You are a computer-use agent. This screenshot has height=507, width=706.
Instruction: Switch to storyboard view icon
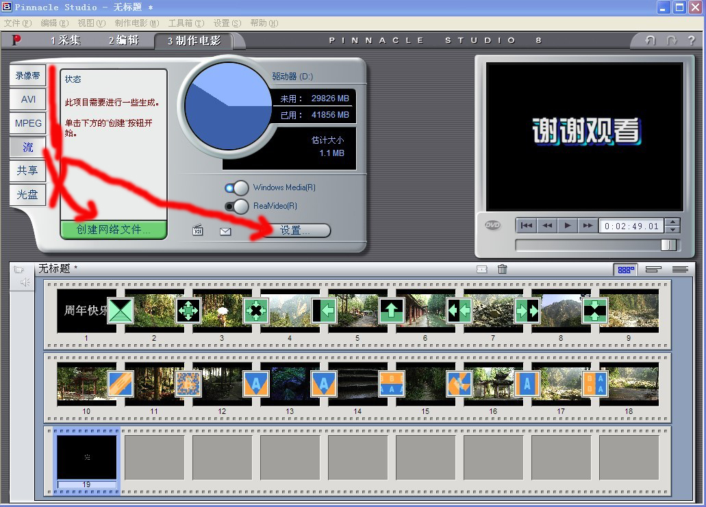coord(626,270)
